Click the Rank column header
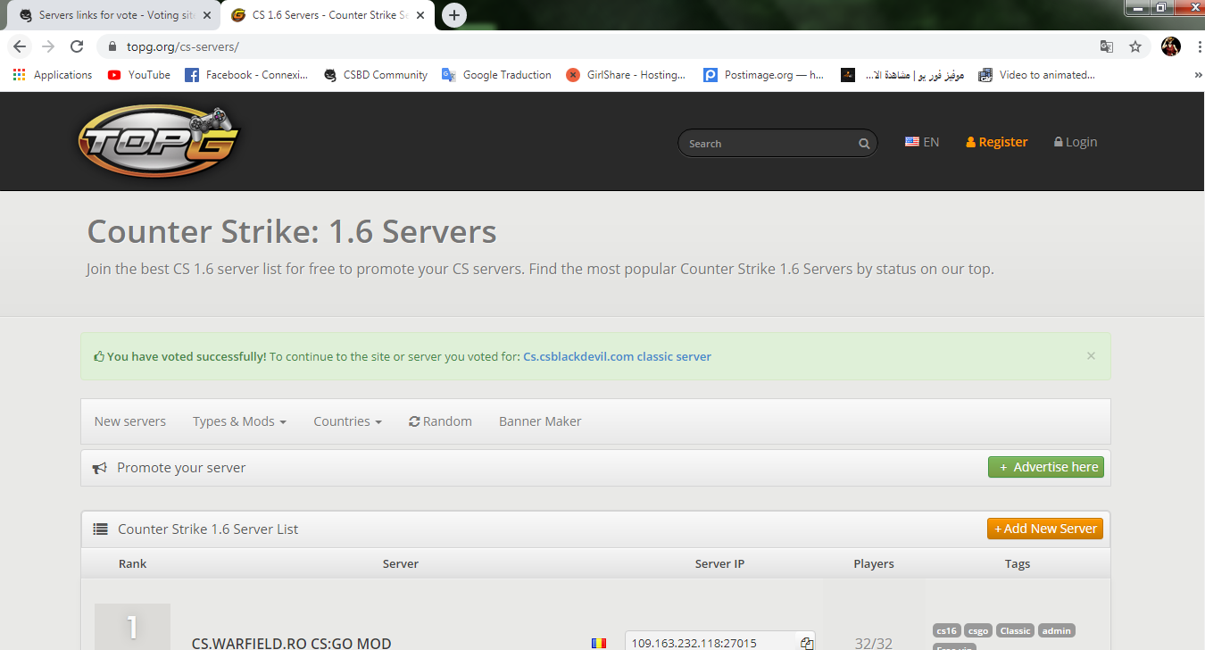The height and width of the screenshot is (650, 1205). (132, 563)
